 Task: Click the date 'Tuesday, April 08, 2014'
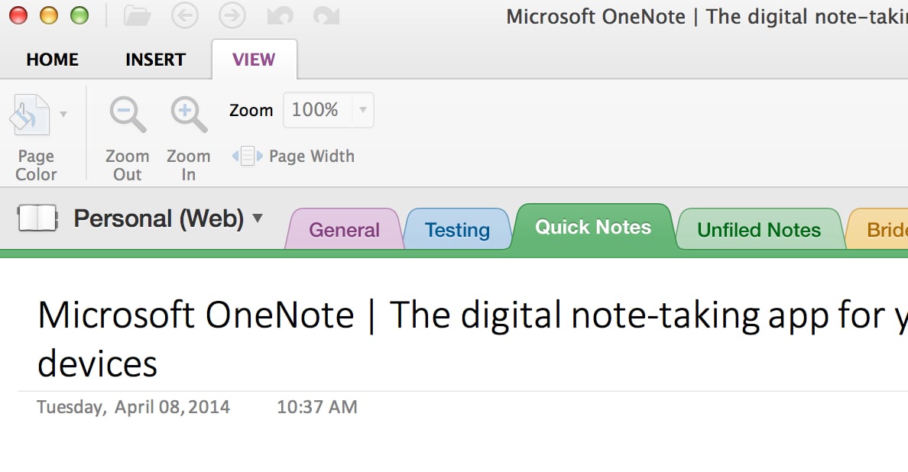click(133, 406)
